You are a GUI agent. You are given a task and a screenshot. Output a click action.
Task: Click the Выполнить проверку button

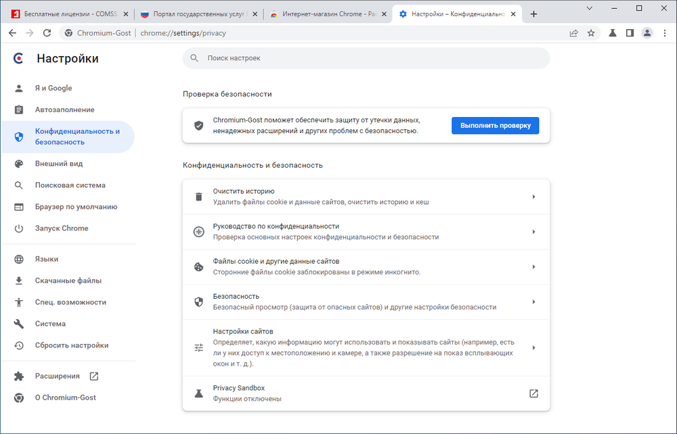[x=495, y=126]
